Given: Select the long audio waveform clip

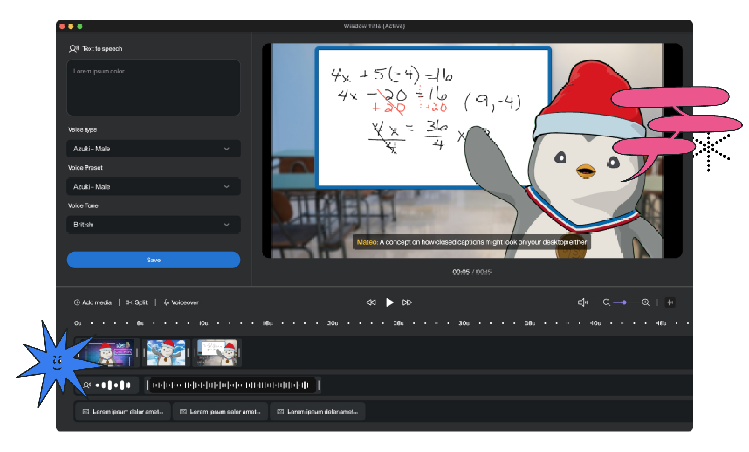Looking at the screenshot, I should [x=232, y=385].
